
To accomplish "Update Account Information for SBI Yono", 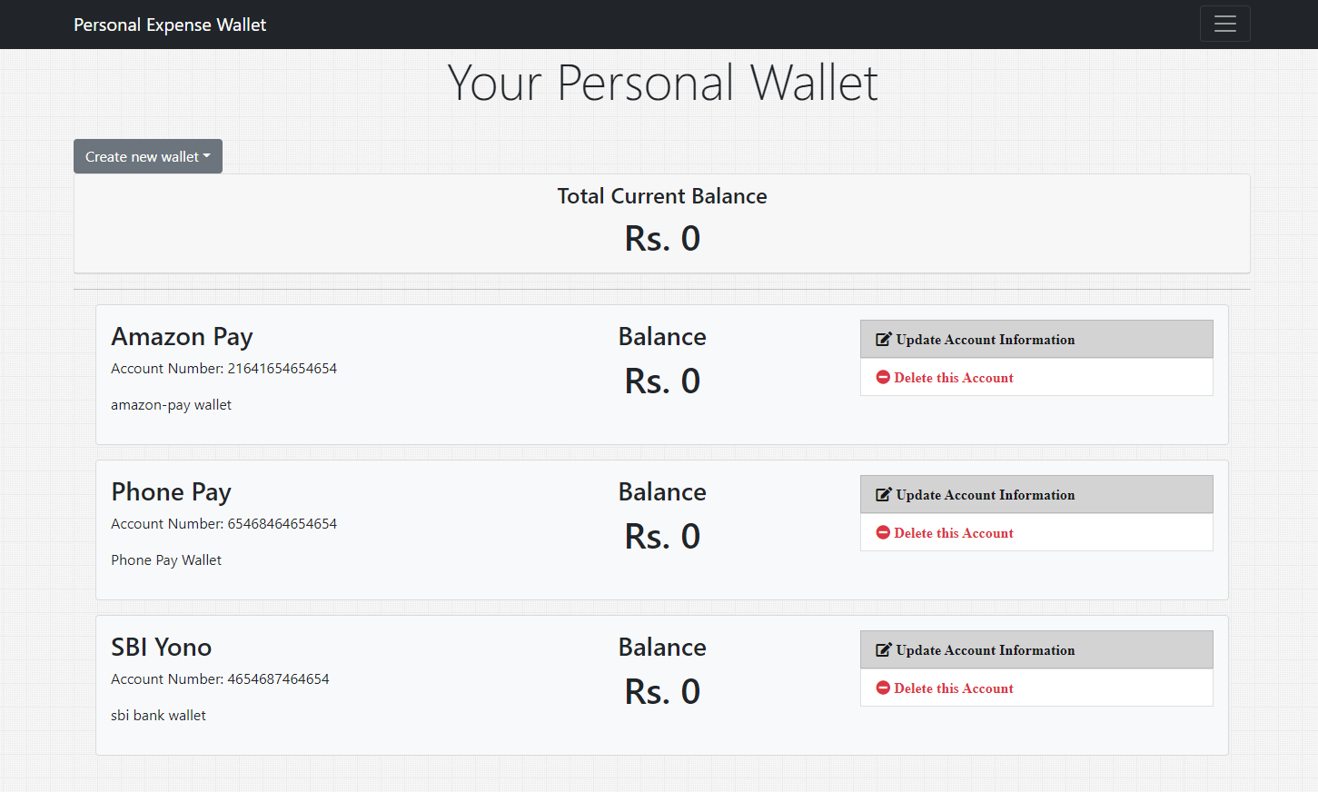I will click(985, 650).
